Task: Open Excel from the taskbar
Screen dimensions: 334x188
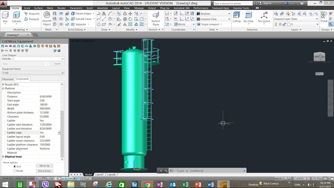Action: (186, 184)
